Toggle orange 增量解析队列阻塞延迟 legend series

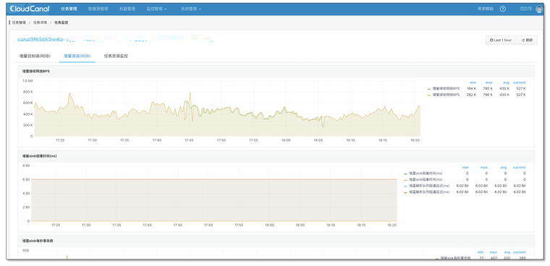tap(427, 192)
